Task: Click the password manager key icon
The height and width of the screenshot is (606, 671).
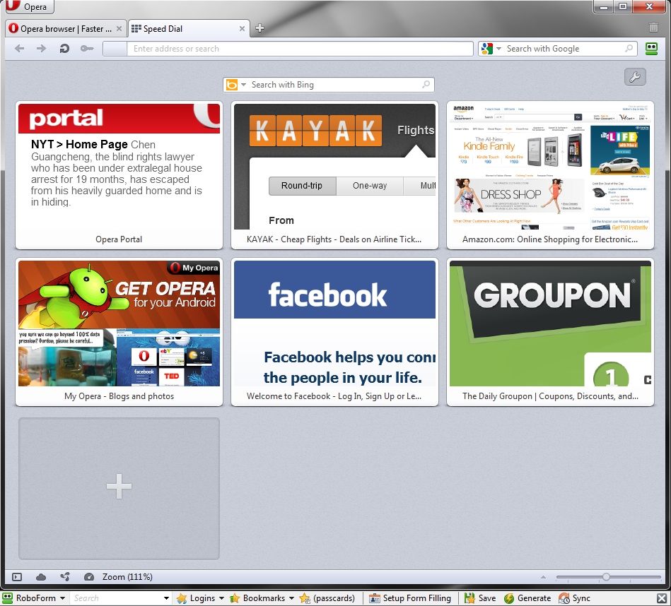Action: 87,48
